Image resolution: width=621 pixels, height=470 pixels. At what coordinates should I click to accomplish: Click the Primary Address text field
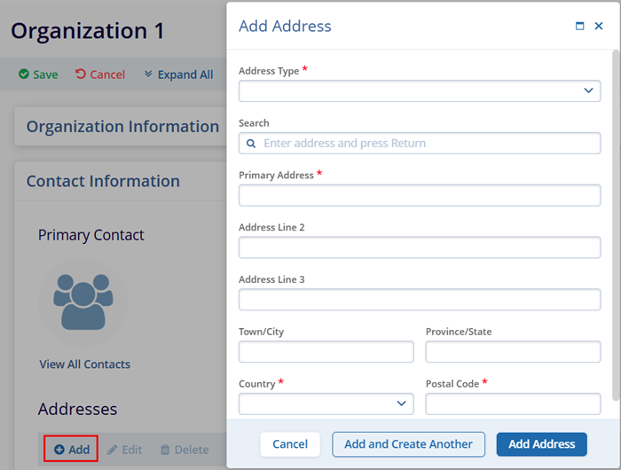(x=420, y=195)
